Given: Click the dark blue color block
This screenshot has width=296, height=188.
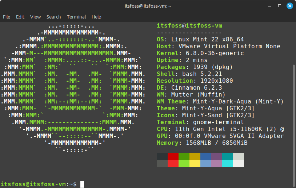Looking at the screenshot, I should click(x=206, y=156).
